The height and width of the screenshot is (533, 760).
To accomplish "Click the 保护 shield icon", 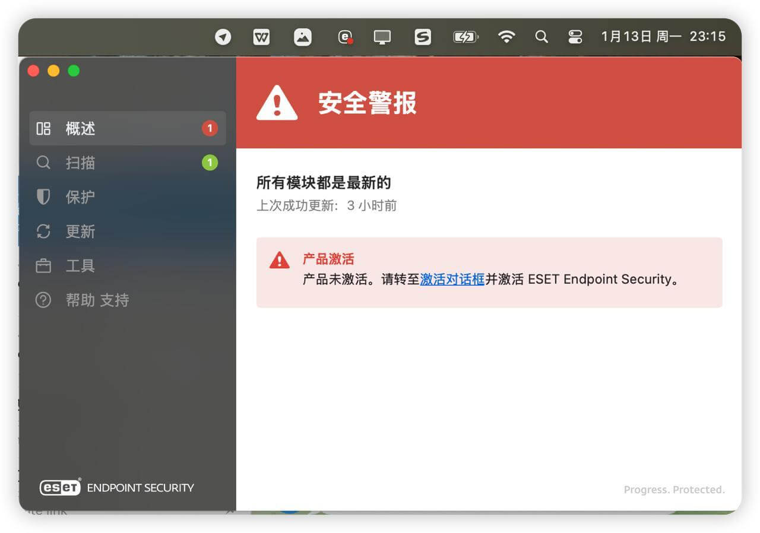I will 43,197.
